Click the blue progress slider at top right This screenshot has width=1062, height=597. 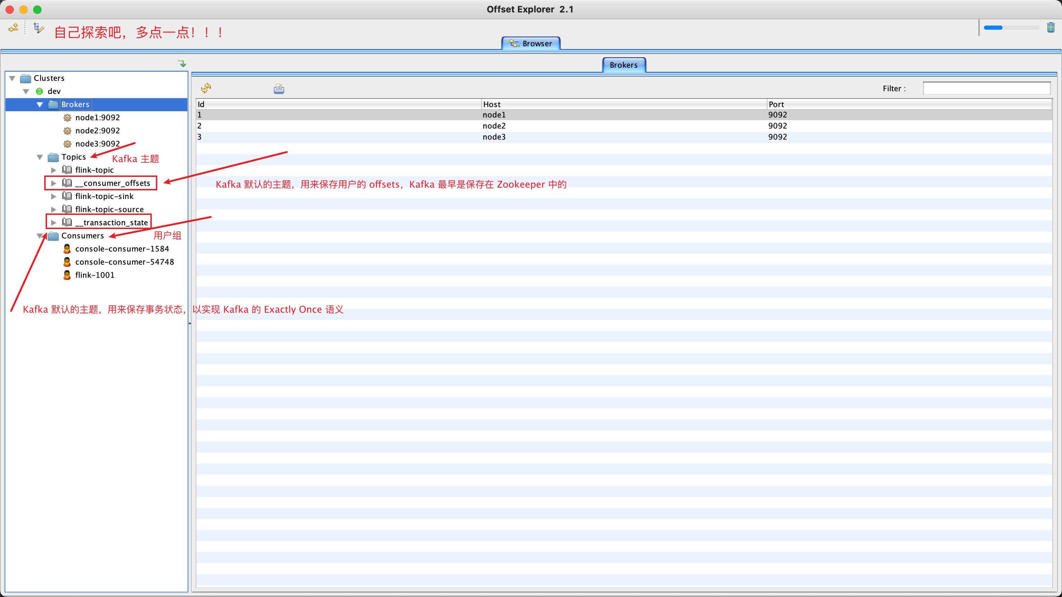click(994, 28)
